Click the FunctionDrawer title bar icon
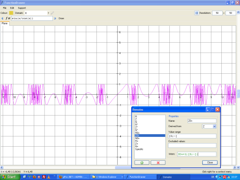This screenshot has width=240, height=180. click(x=2, y=3)
